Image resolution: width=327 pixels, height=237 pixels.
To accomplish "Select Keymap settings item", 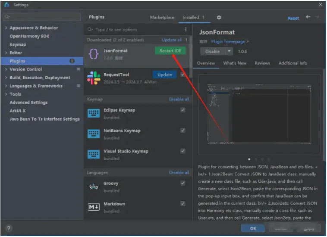I will [x=18, y=44].
